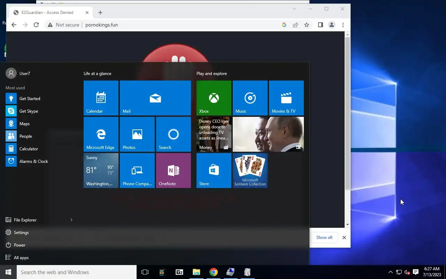Viewport: 446px width, 279px height.
Task: Click the Windows Start button
Action: click(8, 272)
